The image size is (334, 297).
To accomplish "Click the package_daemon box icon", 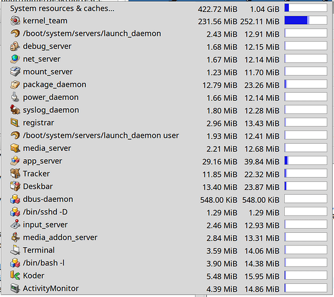I will tap(15, 84).
